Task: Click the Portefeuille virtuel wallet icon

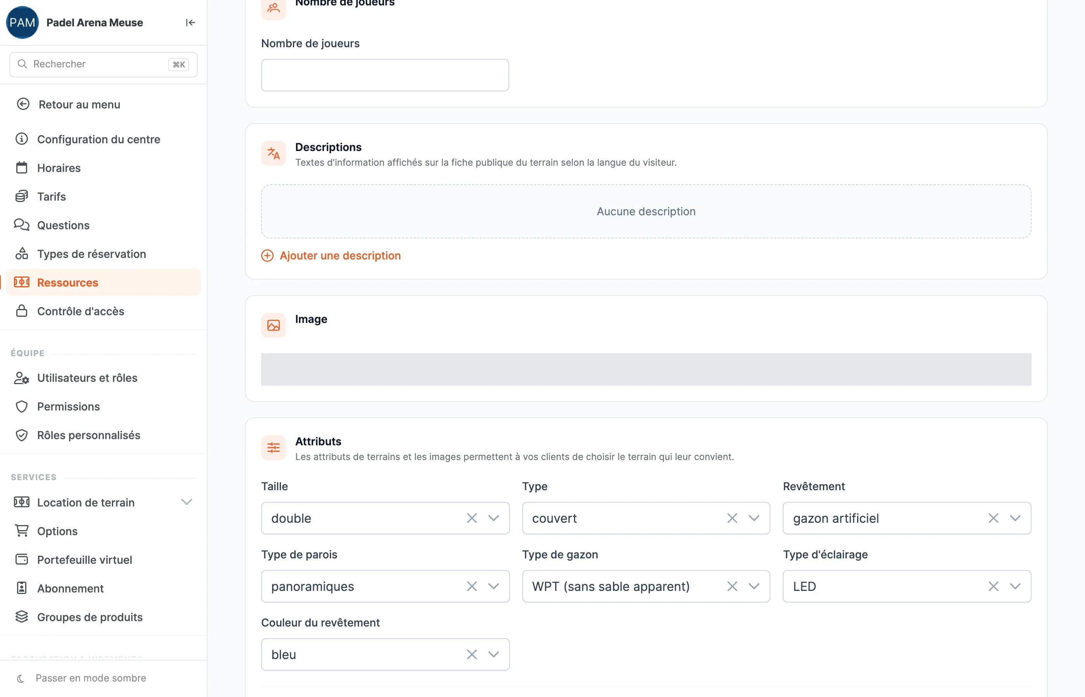Action: (x=22, y=560)
